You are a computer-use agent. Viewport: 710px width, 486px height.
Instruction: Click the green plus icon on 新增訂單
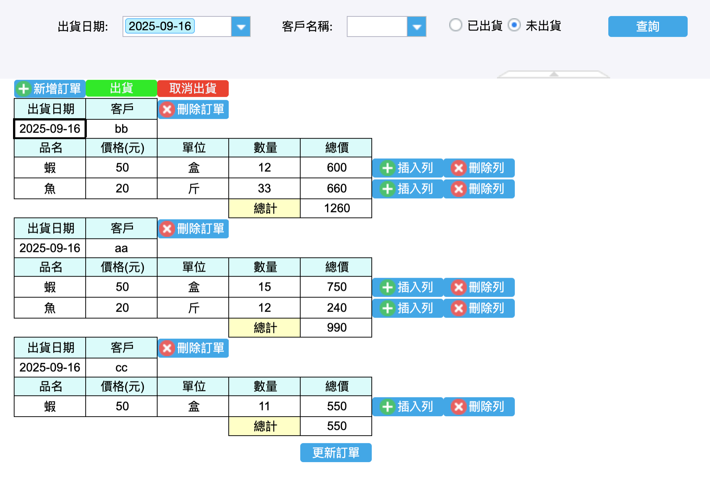(x=24, y=89)
